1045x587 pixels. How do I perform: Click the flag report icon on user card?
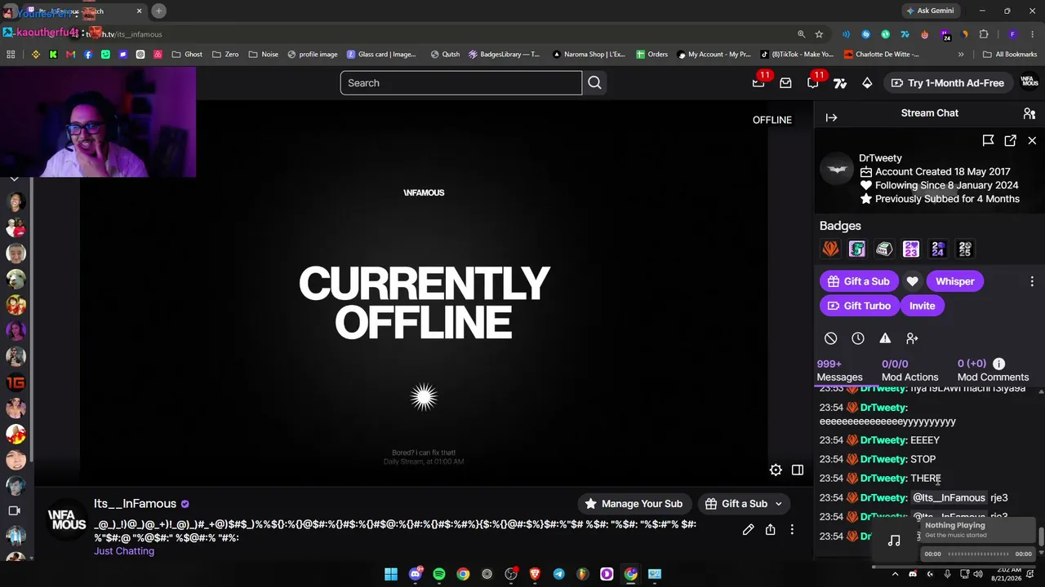click(988, 140)
